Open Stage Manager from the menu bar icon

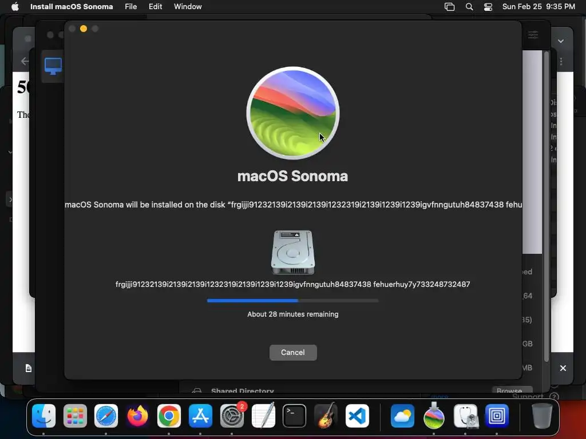pyautogui.click(x=449, y=7)
